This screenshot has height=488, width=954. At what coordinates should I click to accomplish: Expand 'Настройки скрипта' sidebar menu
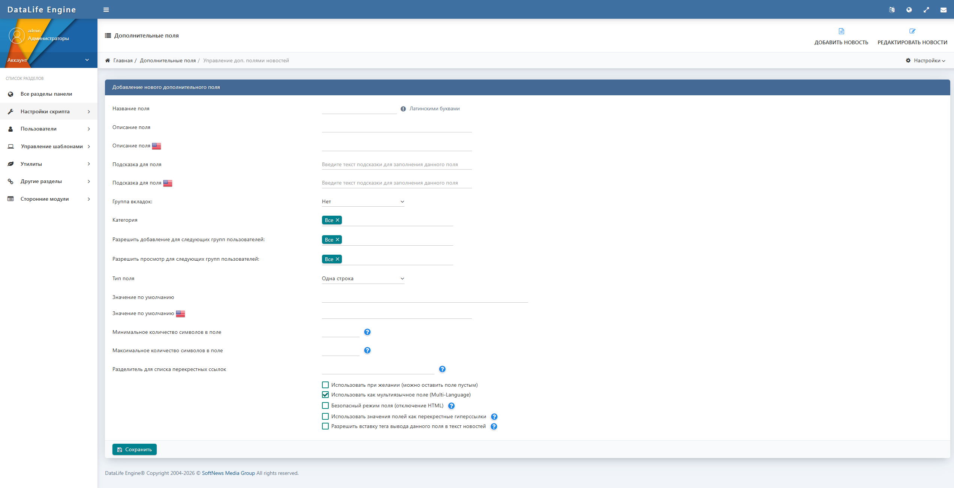coord(49,111)
